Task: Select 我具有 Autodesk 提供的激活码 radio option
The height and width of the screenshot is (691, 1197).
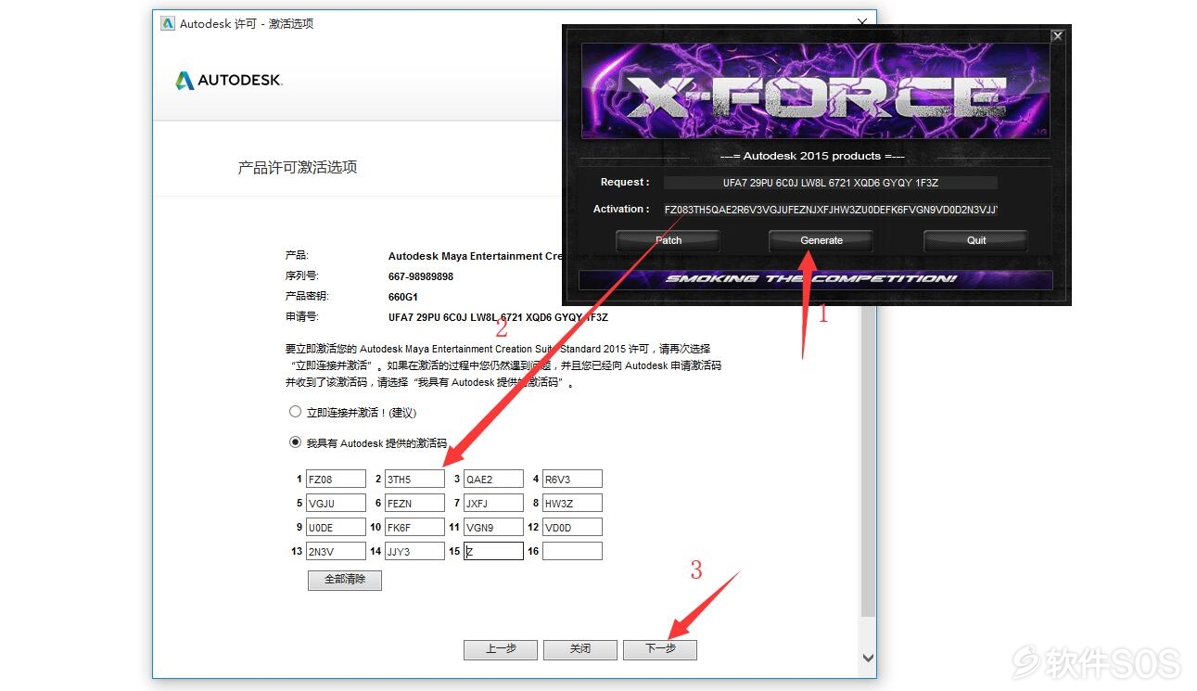Action: (x=295, y=442)
